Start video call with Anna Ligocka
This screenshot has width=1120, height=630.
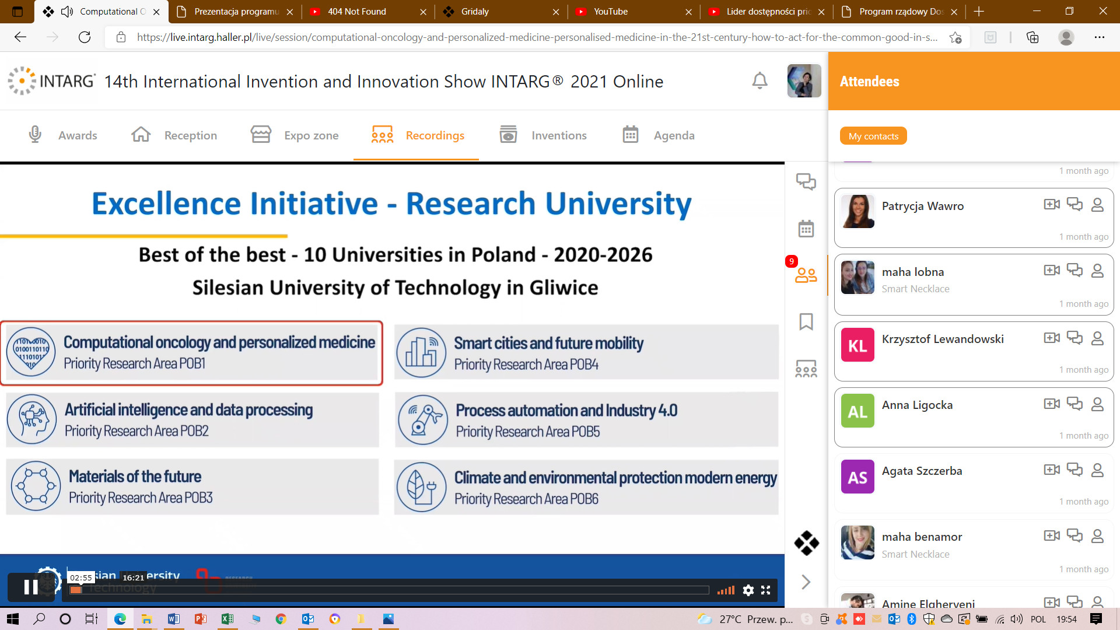tap(1052, 404)
